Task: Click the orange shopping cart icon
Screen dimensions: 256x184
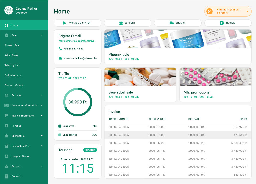Action: click(x=209, y=12)
